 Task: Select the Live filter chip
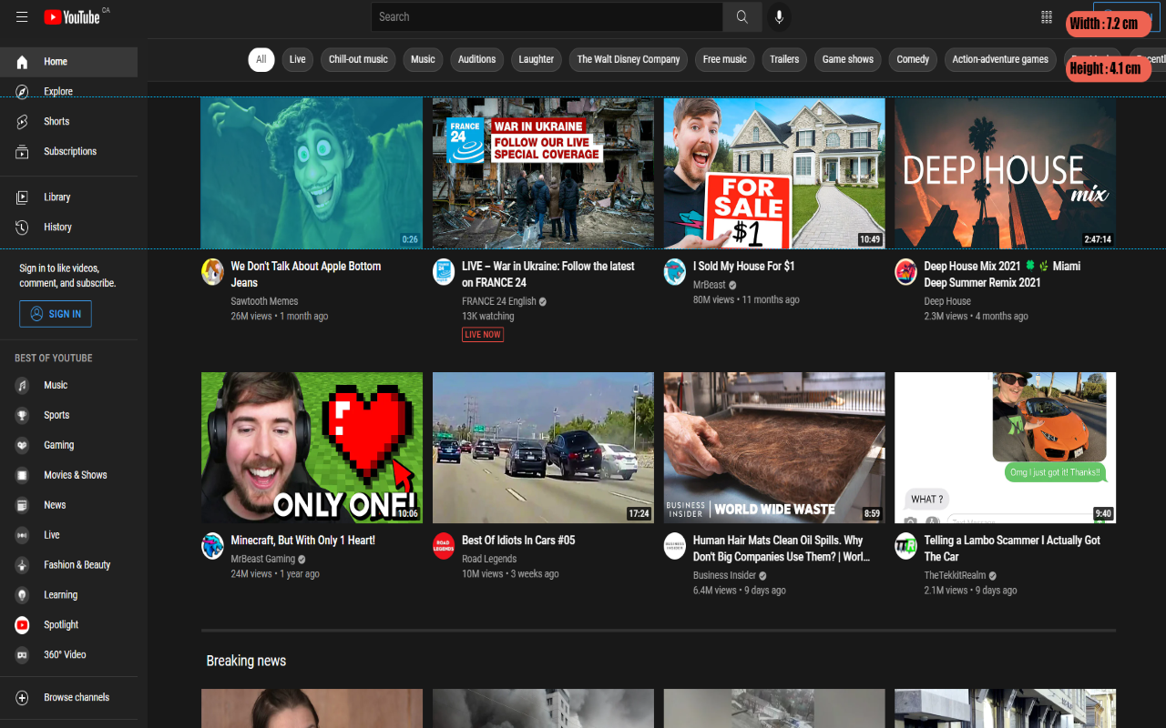[298, 59]
